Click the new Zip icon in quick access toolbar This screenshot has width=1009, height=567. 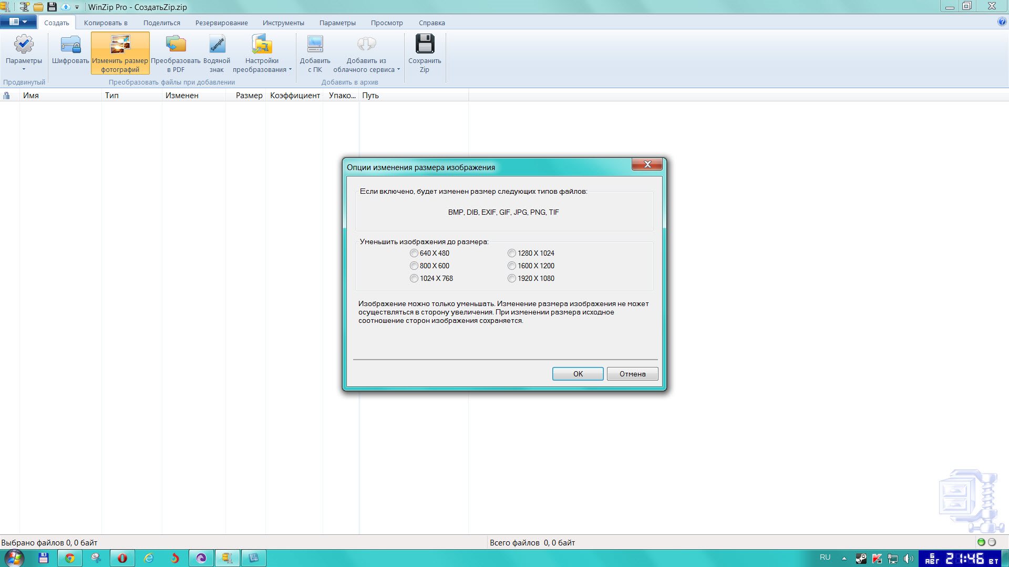click(24, 7)
